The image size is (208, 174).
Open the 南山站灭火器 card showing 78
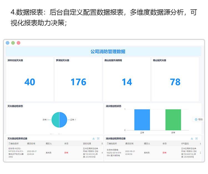[175, 80]
